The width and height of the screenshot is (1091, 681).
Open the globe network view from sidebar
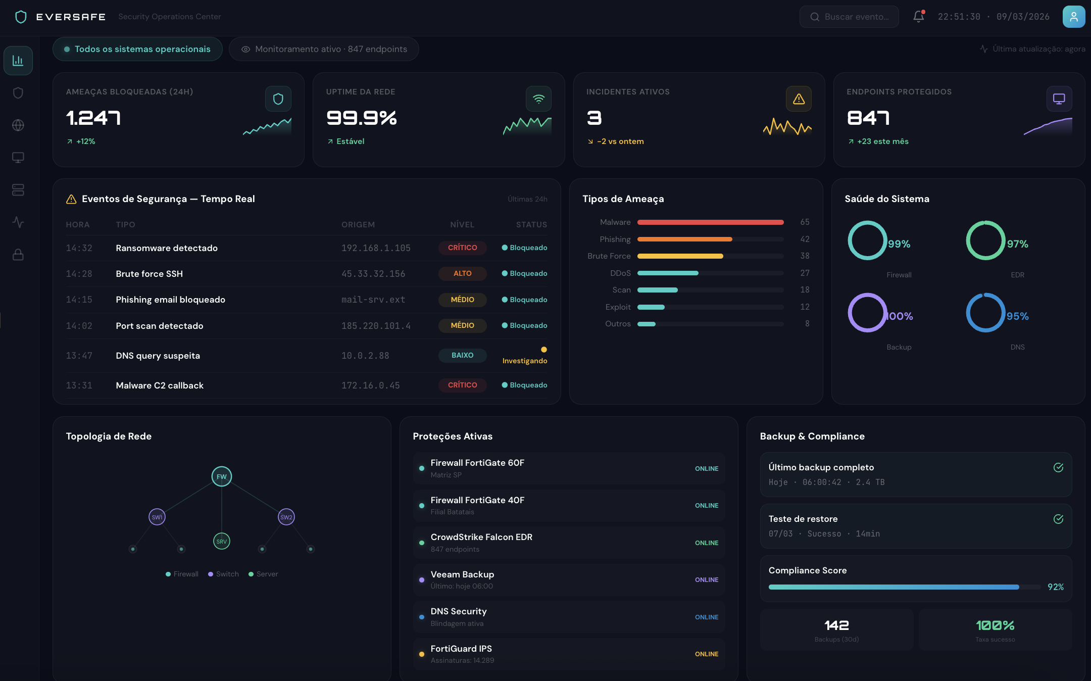[18, 125]
